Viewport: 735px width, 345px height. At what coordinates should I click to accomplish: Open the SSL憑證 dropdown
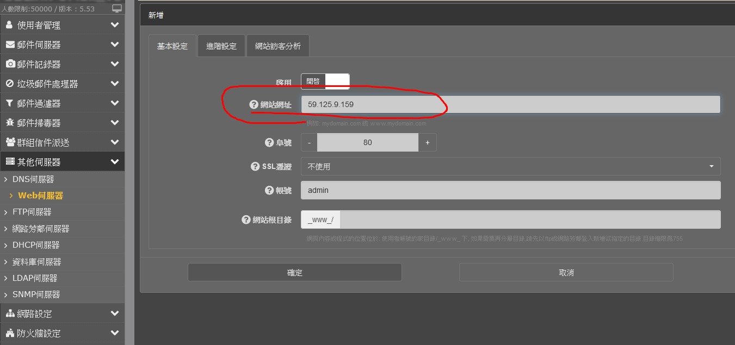tap(510, 167)
